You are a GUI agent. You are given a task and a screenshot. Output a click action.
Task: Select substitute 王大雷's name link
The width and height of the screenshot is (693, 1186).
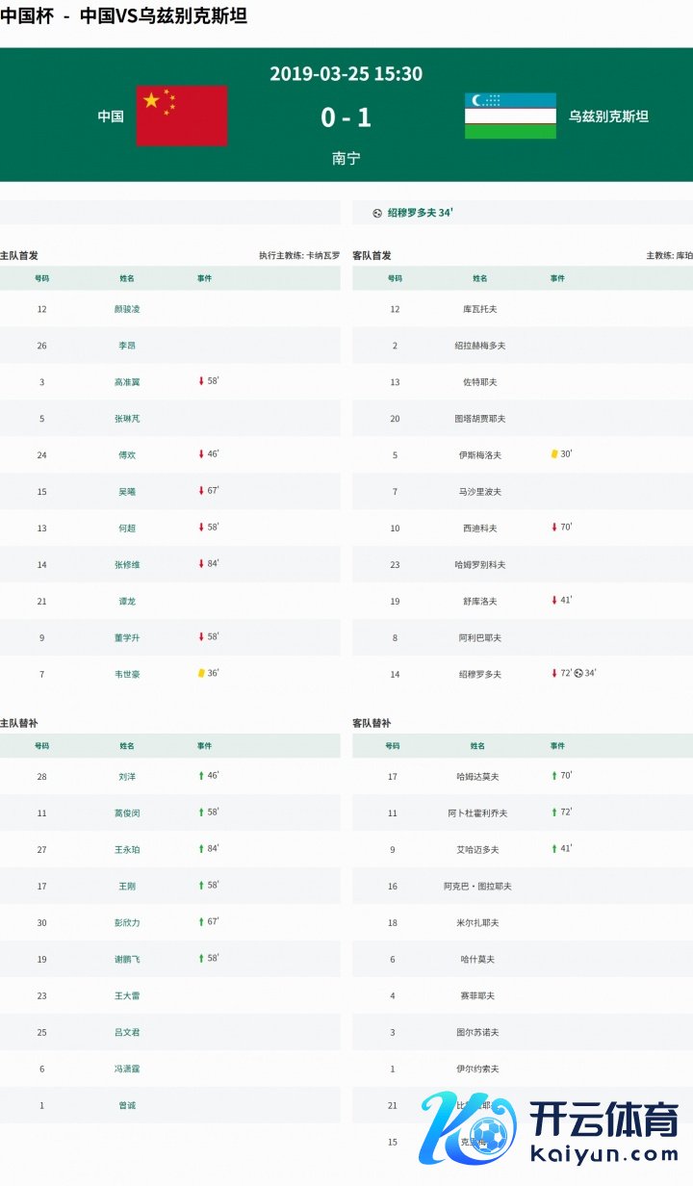click(127, 995)
